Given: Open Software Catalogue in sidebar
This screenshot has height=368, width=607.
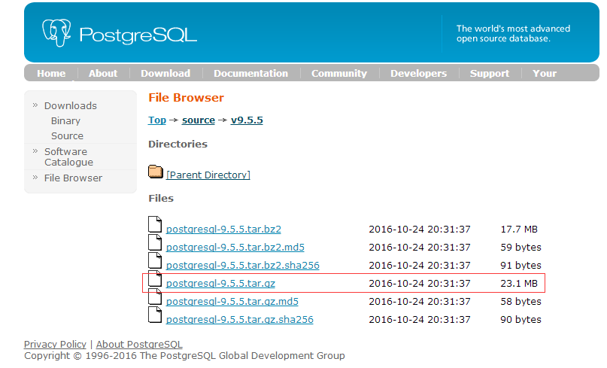Looking at the screenshot, I should 68,157.
